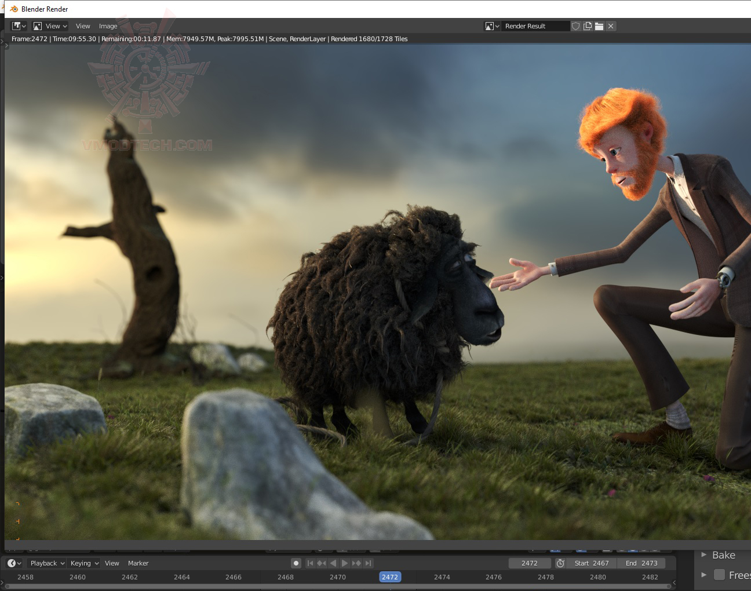Click the blue 2472 playhead marker
Image resolution: width=751 pixels, height=591 pixels.
(390, 577)
